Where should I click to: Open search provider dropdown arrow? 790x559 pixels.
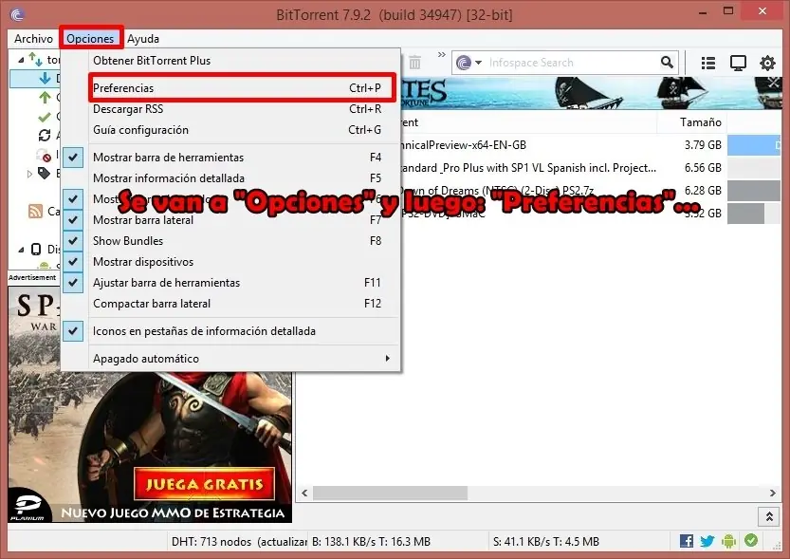pos(478,63)
